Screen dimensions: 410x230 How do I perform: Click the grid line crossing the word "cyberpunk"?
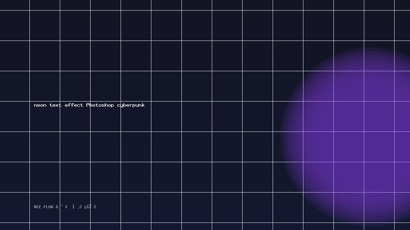pyautogui.click(x=121, y=105)
